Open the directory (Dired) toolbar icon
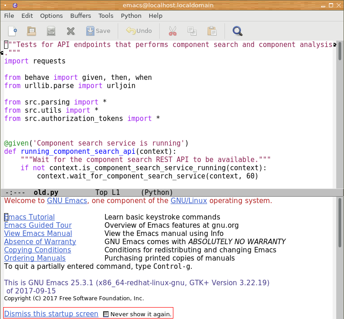 pos(51,31)
